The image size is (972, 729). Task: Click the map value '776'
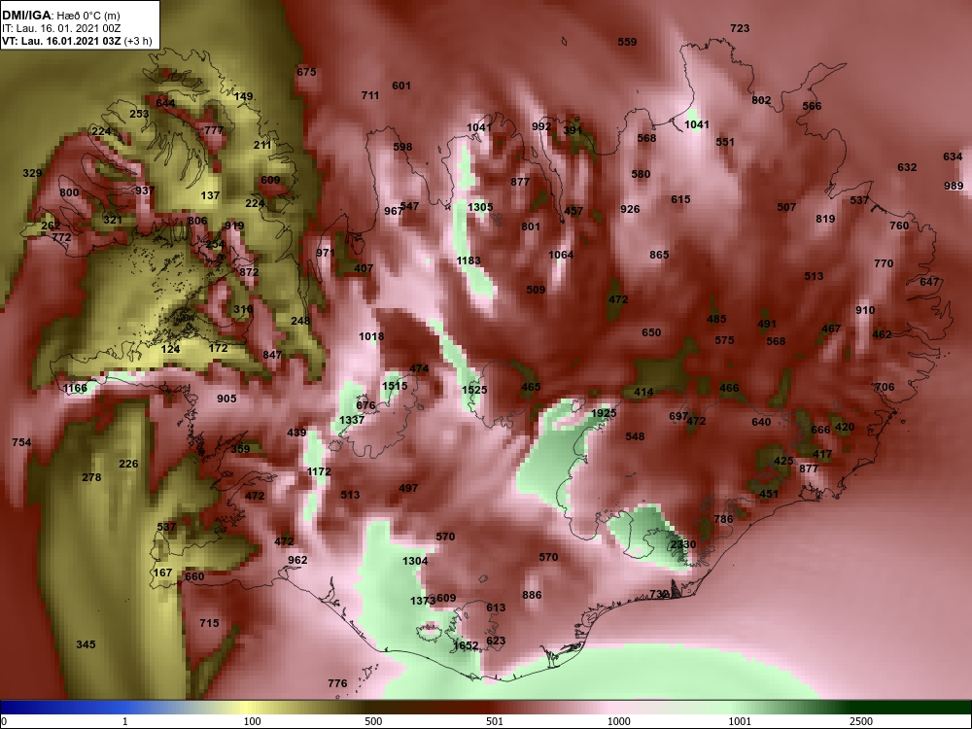point(337,683)
